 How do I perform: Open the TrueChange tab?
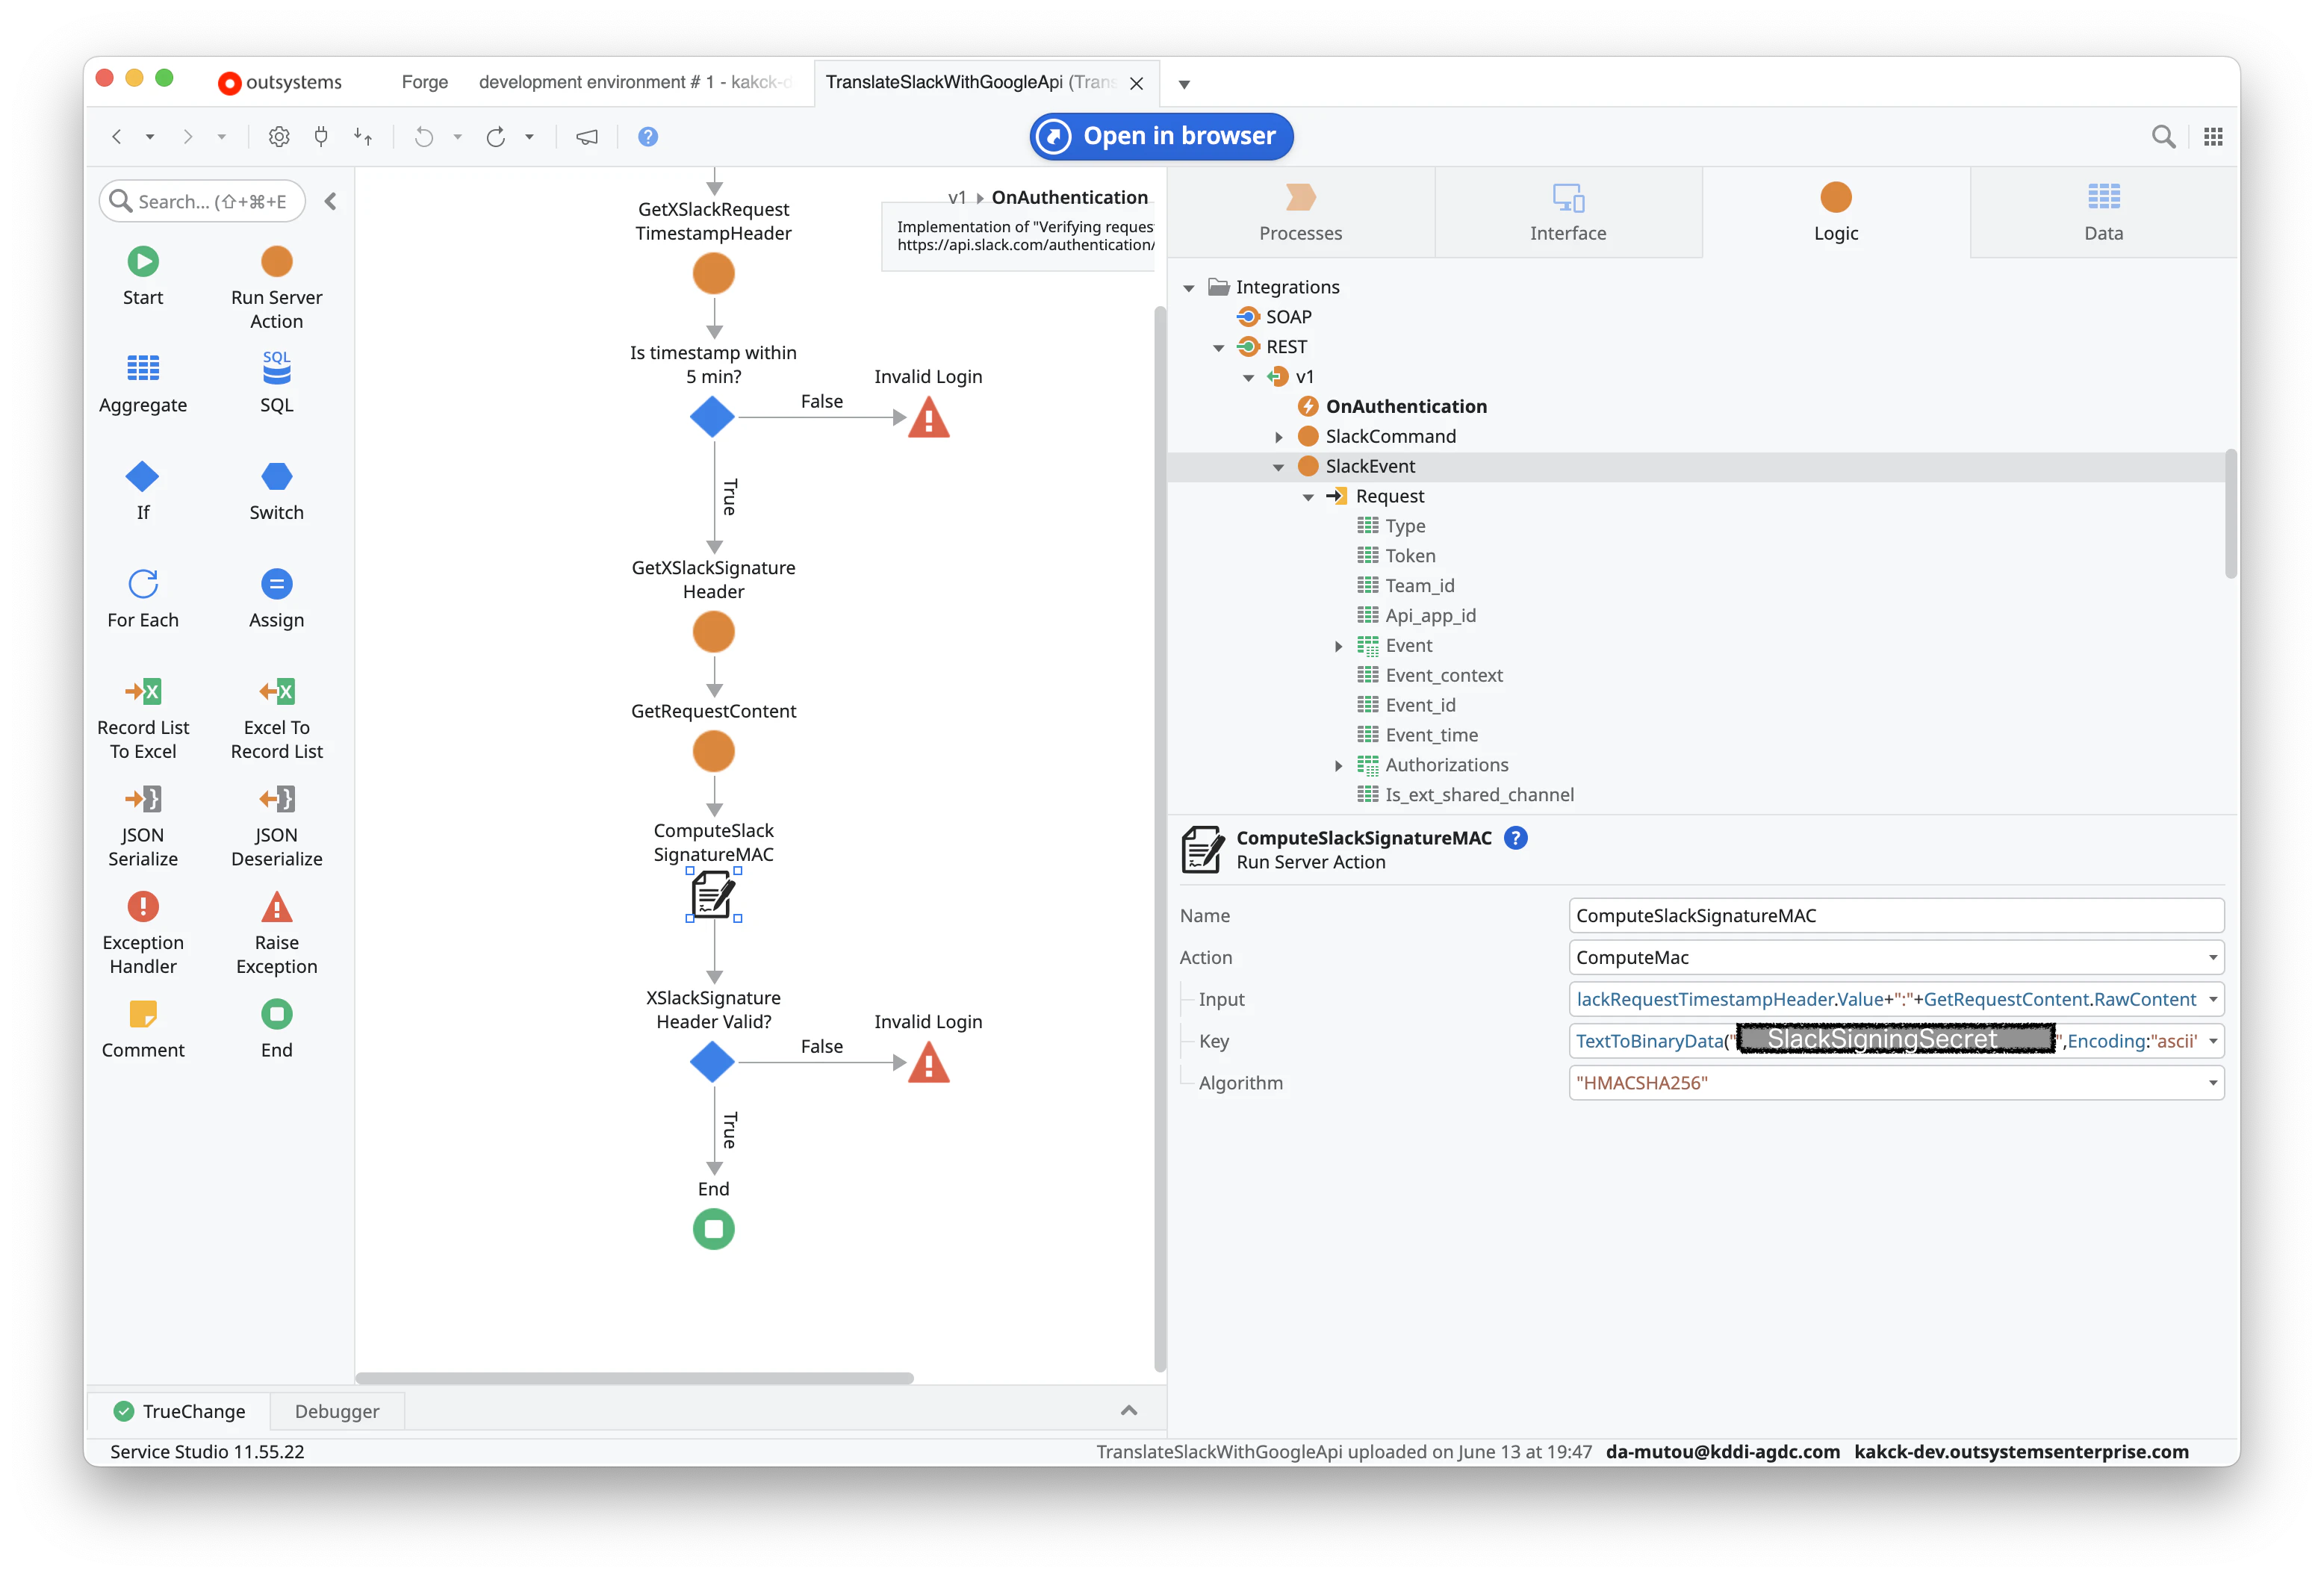click(180, 1411)
